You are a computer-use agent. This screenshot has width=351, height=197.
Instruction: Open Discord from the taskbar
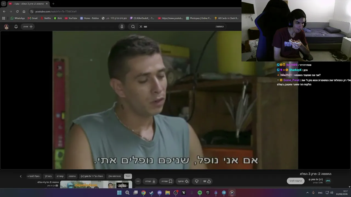160,193
